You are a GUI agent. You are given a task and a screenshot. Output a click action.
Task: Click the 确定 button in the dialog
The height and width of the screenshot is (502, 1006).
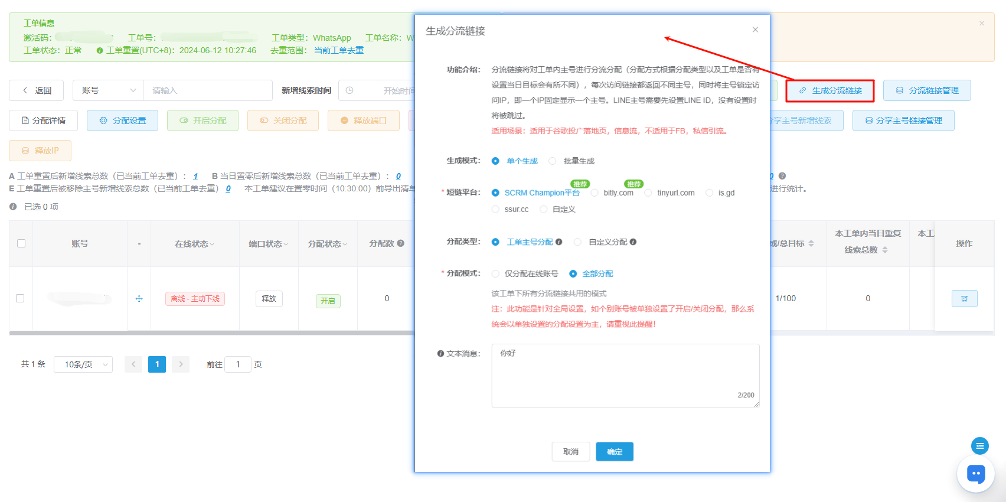[614, 452]
